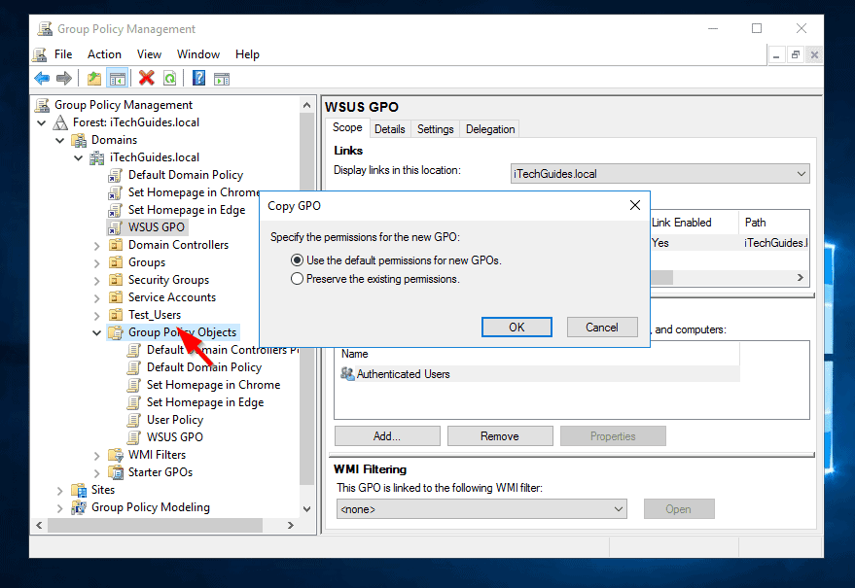Click Cancel in Copy GPO dialog

pos(602,327)
